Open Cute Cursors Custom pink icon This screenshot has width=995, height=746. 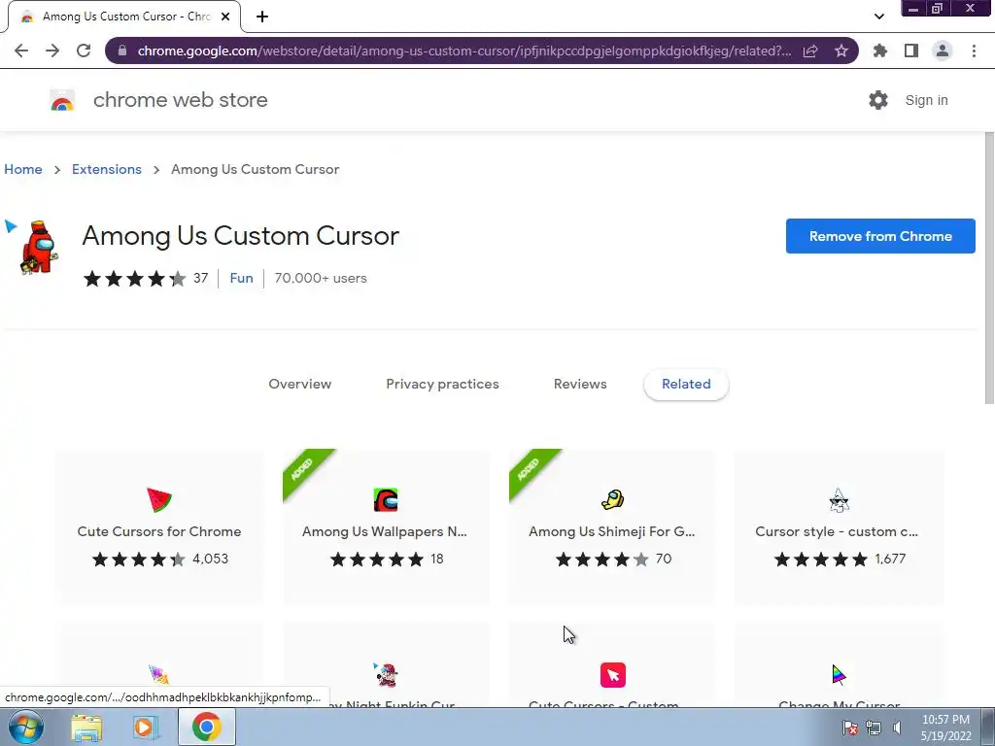click(612, 675)
